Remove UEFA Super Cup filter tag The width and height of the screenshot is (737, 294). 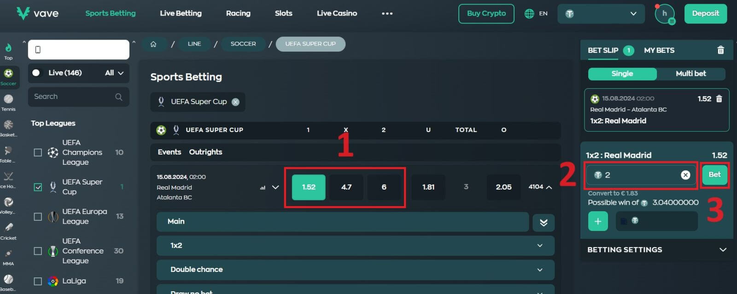235,102
